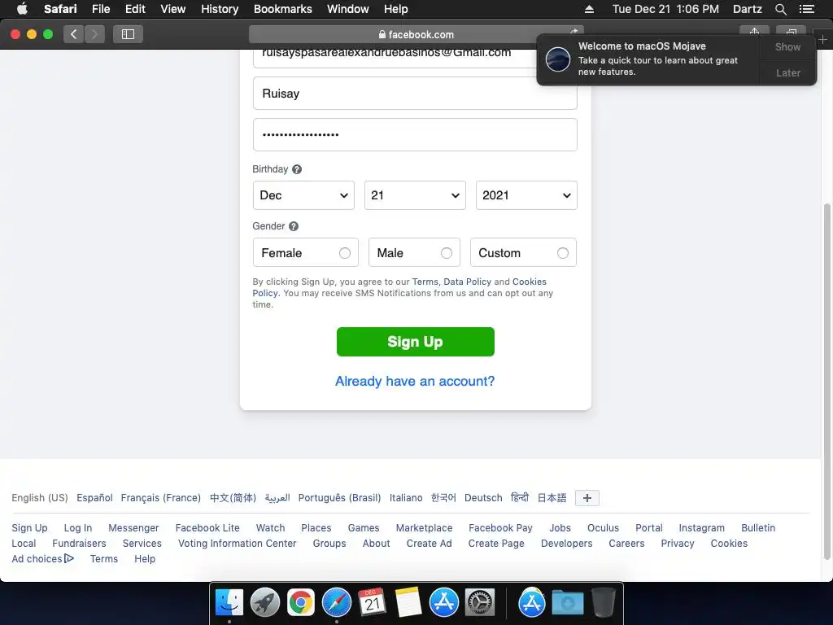The height and width of the screenshot is (625, 833).
Task: Click Birthday help question mark icon
Action: 297,169
